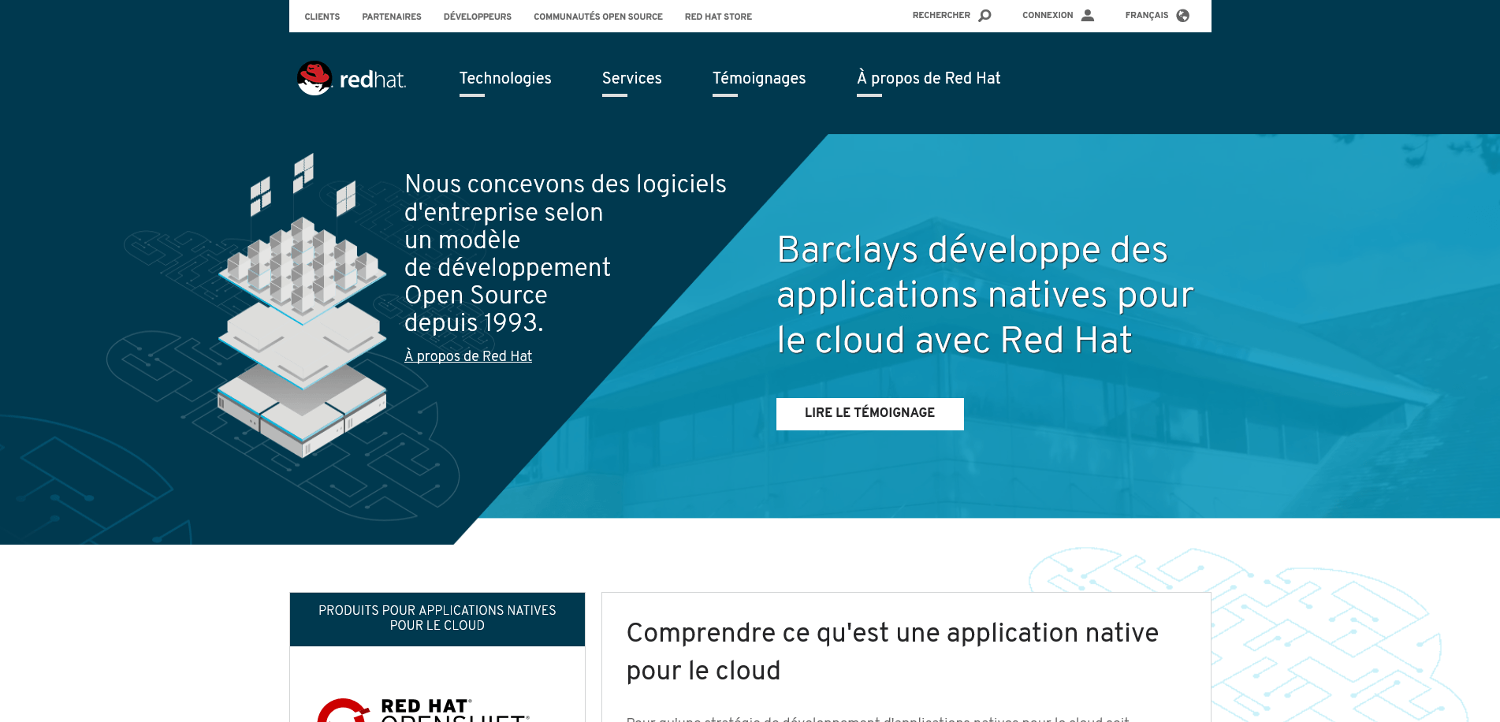Follow the underlined À propos de Red Hat link
Screen dimensions: 1500x722
[468, 356]
